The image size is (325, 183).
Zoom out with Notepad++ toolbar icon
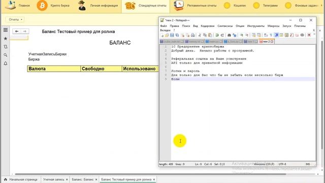(x=247, y=35)
